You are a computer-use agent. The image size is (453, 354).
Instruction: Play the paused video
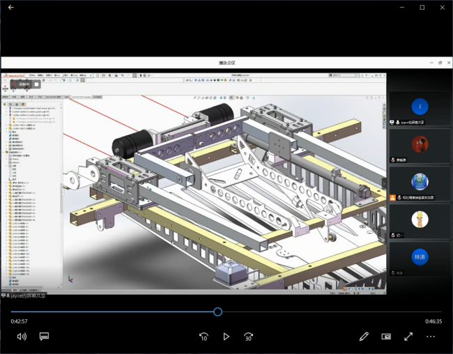pos(226,337)
